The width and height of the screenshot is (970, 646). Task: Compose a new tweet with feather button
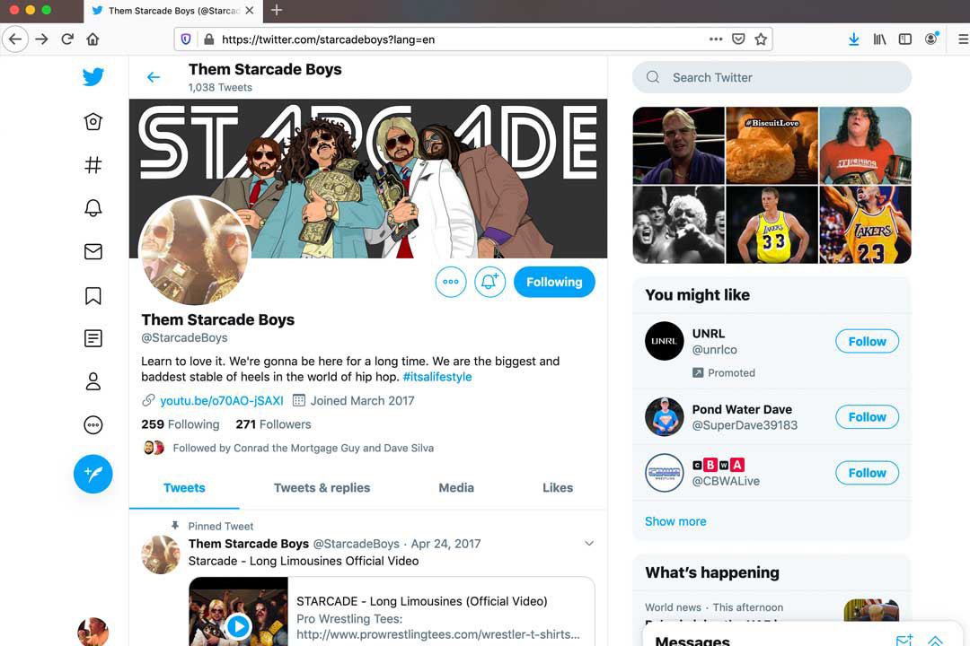(x=93, y=474)
